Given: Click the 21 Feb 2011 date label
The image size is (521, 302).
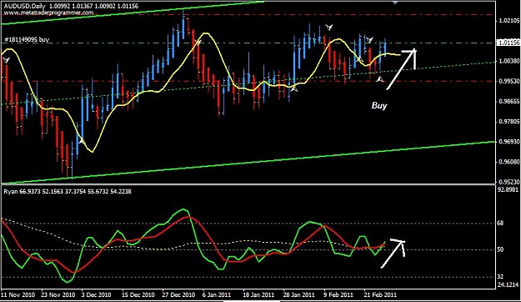Looking at the screenshot, I should coord(380,294).
